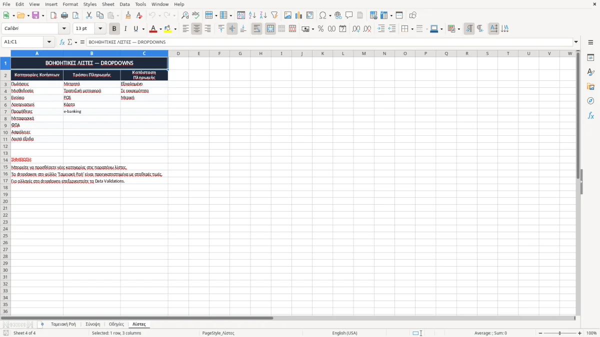600x337 pixels.
Task: Open Background Color dropdown arrow
Action: pyautogui.click(x=175, y=29)
